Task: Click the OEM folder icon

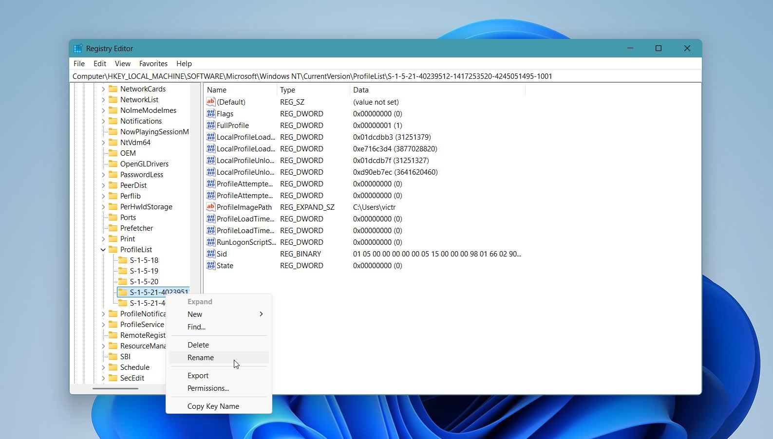Action: (x=113, y=153)
